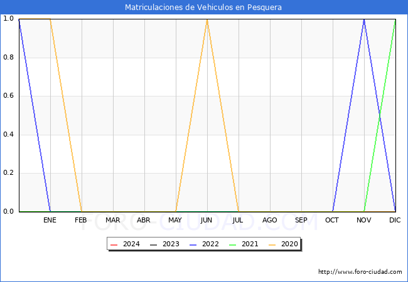Click the MAY month axis label
Image resolution: width=408 pixels, height=282 pixels.
(x=175, y=220)
